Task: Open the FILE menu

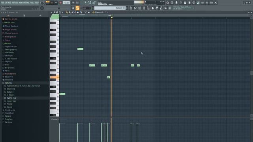Action: (x=2, y=3)
